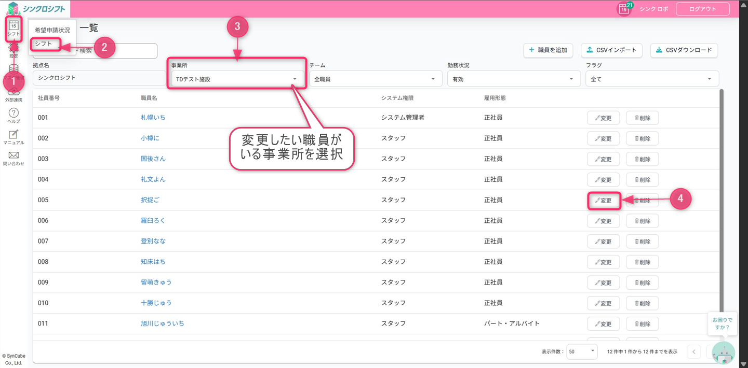Click the システム管理者 cell
Screen dimensions: 748x368
[403, 118]
